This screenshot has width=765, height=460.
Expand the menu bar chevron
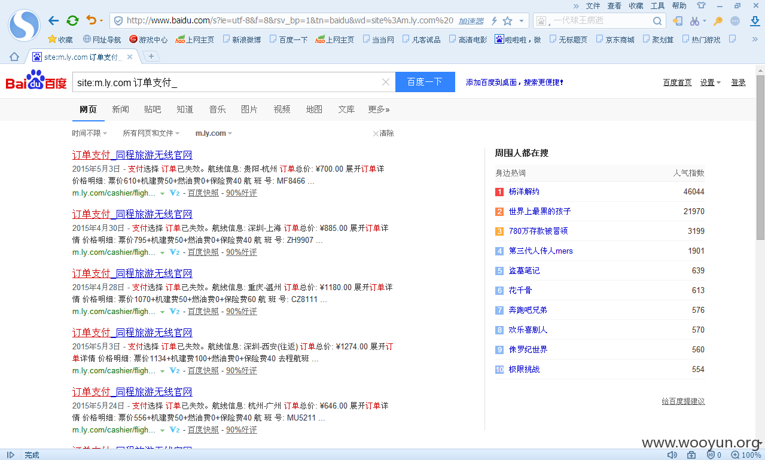point(576,5)
